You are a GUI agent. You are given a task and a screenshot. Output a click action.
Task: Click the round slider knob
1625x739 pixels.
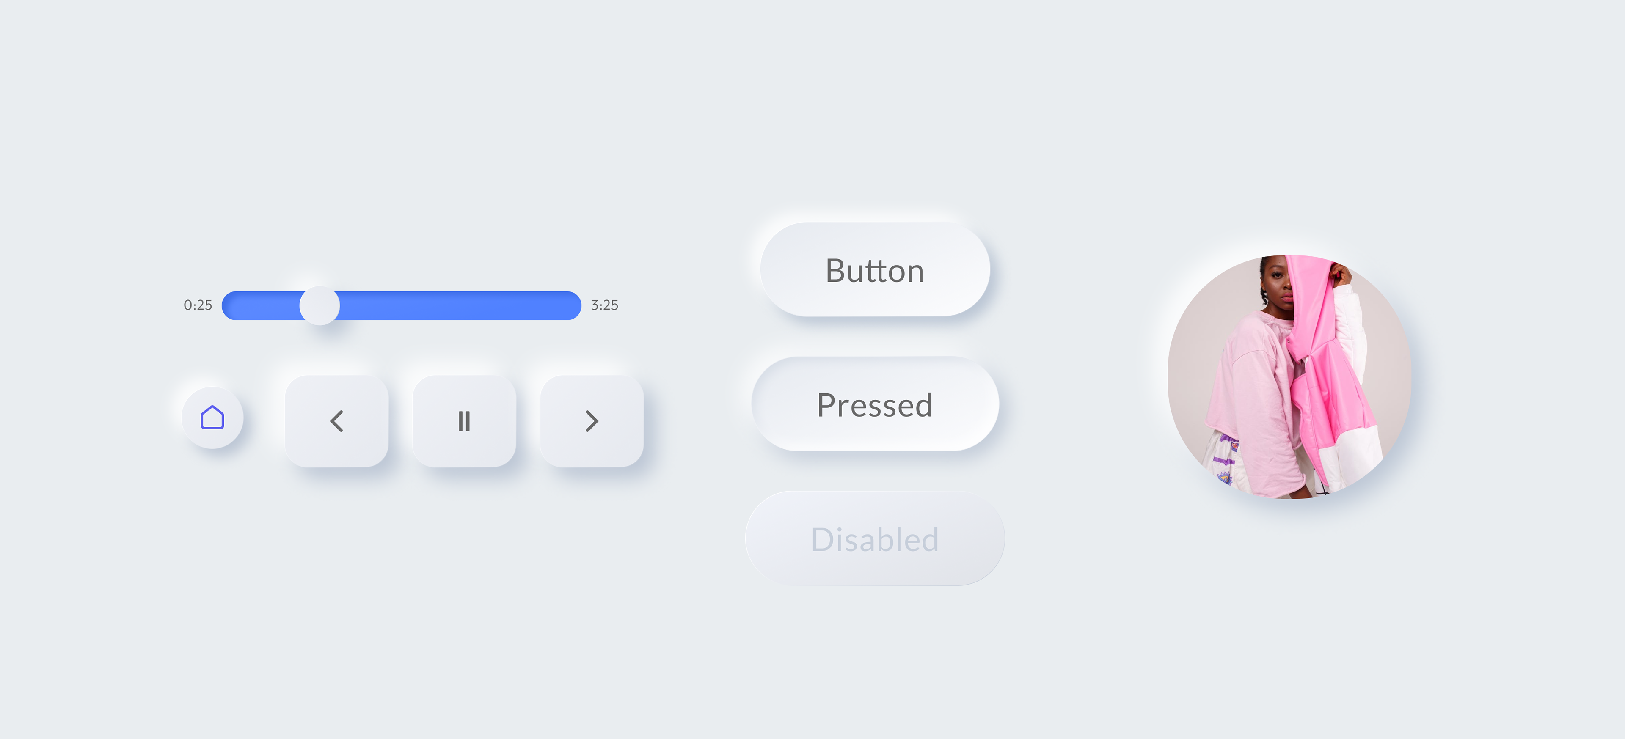(x=319, y=306)
